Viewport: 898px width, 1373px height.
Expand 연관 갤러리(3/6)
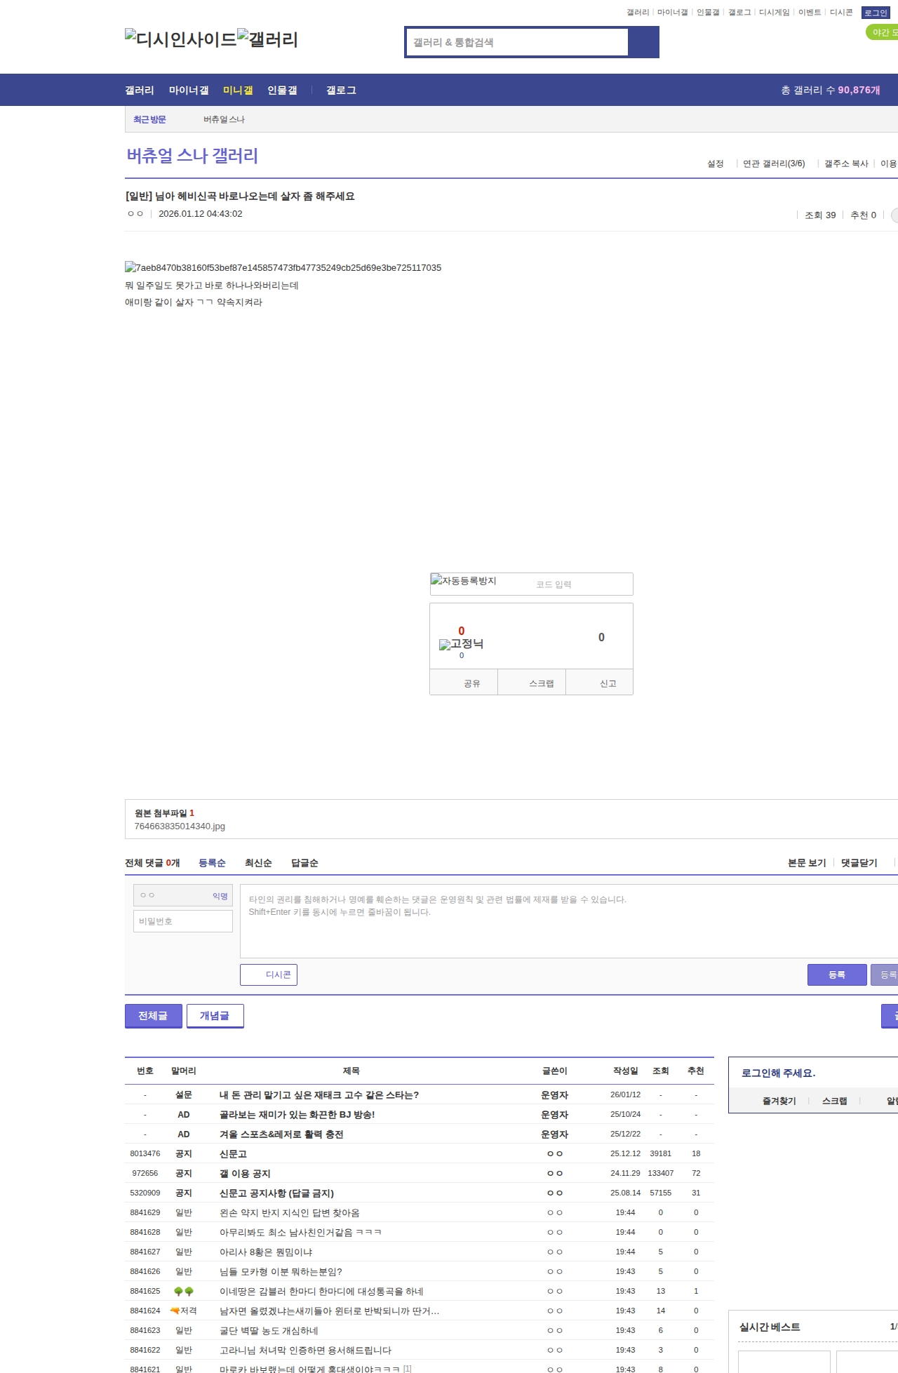pyautogui.click(x=774, y=163)
